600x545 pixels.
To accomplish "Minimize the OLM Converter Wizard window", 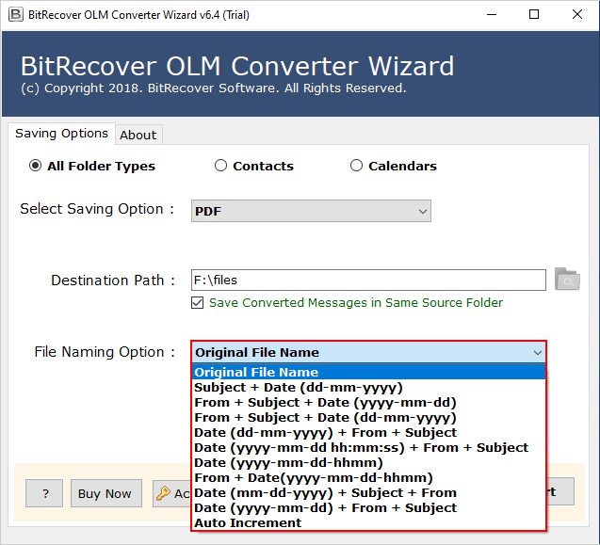I will (x=492, y=14).
